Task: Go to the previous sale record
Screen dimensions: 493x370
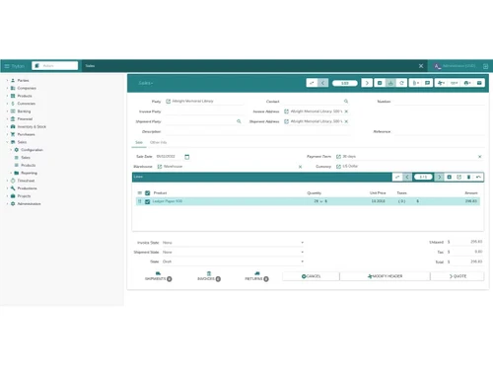Action: point(322,83)
